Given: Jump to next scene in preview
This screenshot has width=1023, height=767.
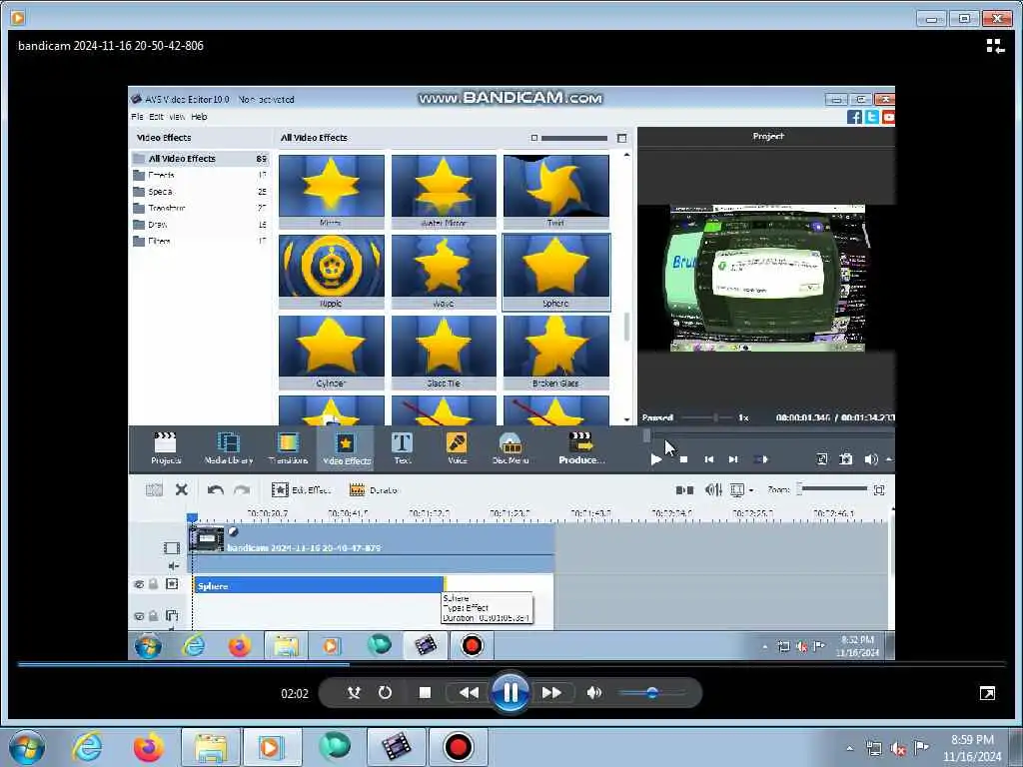Looking at the screenshot, I should 760,459.
